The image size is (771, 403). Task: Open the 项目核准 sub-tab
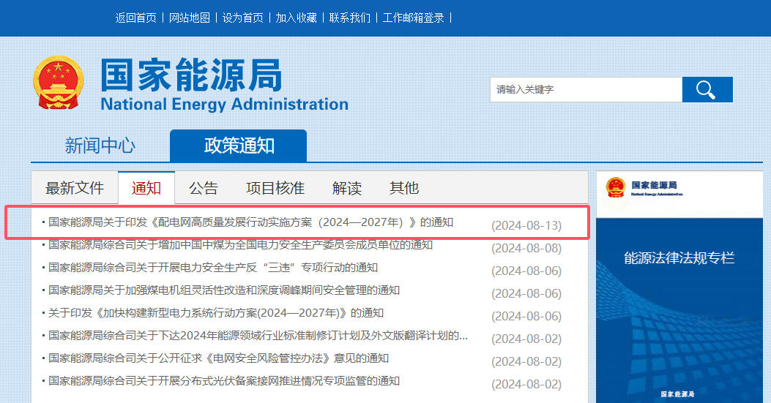pyautogui.click(x=275, y=188)
